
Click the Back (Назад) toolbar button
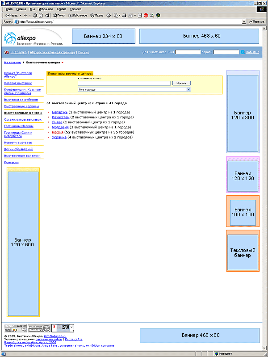pos(12,16)
